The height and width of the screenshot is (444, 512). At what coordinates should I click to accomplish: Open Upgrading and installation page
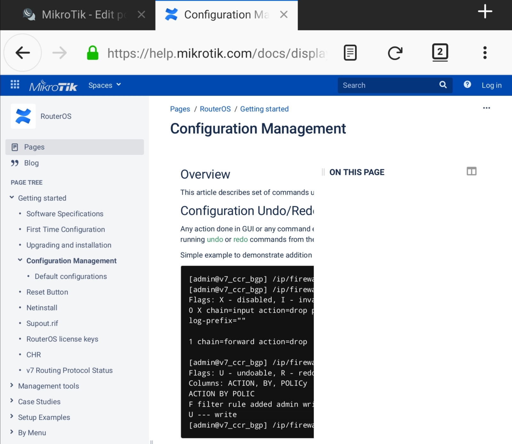69,245
